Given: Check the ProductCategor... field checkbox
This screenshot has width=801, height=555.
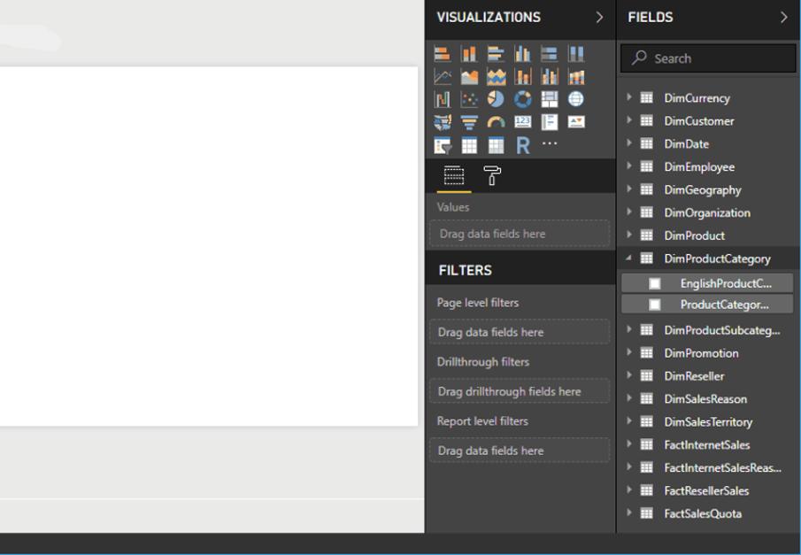Looking at the screenshot, I should (x=654, y=305).
